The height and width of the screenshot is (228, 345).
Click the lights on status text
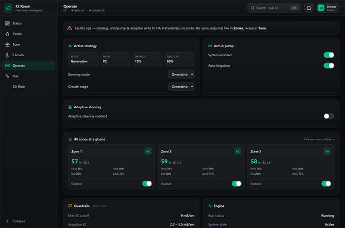point(79,11)
